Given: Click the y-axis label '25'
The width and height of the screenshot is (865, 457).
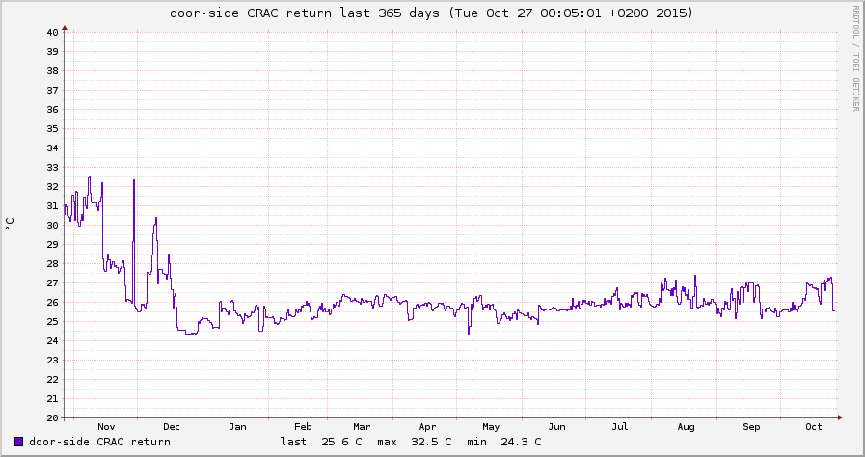Looking at the screenshot, I should click(52, 321).
